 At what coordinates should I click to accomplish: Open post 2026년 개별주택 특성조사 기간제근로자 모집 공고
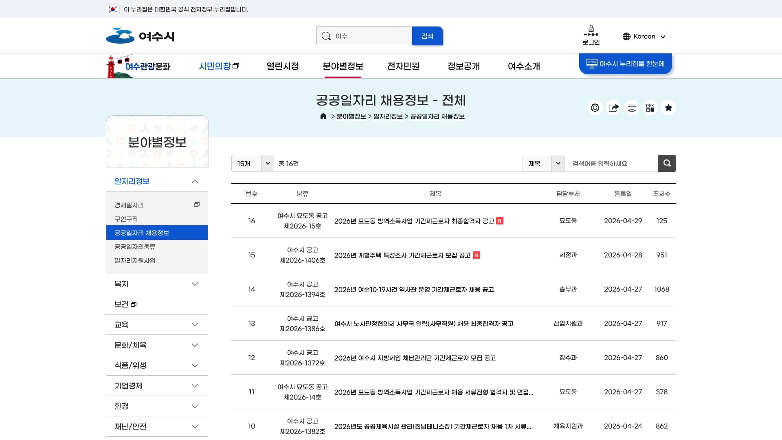tap(402, 255)
